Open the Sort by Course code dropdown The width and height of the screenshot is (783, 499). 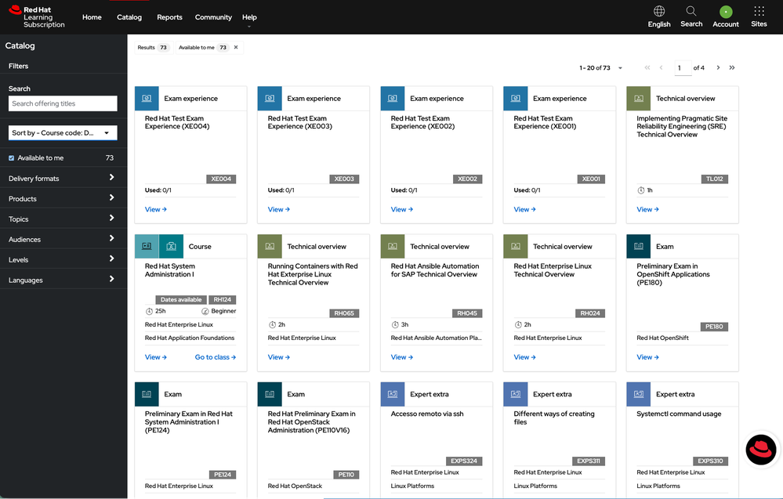(x=63, y=133)
